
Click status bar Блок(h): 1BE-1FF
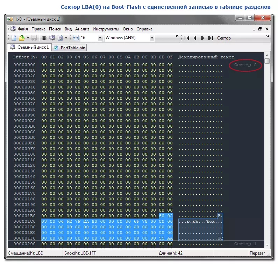click(x=80, y=253)
